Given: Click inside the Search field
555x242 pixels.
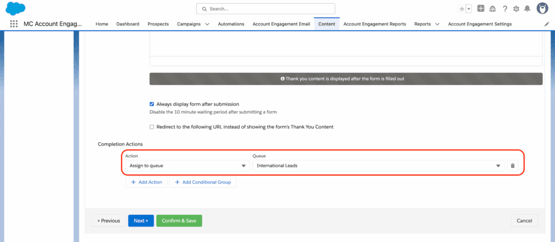Looking at the screenshot, I should (266, 9).
